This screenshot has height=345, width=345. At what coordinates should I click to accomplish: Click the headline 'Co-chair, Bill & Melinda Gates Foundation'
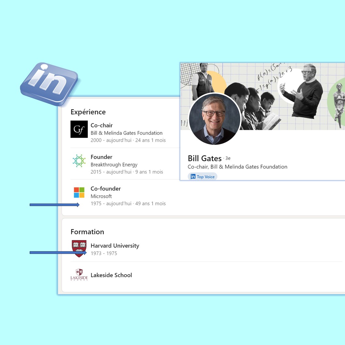(x=237, y=167)
